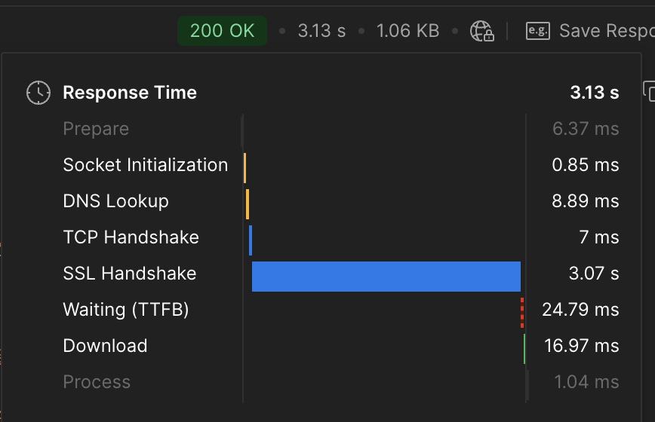Click the DNS Lookup yellow bar
This screenshot has height=422, width=655.
pyautogui.click(x=248, y=204)
